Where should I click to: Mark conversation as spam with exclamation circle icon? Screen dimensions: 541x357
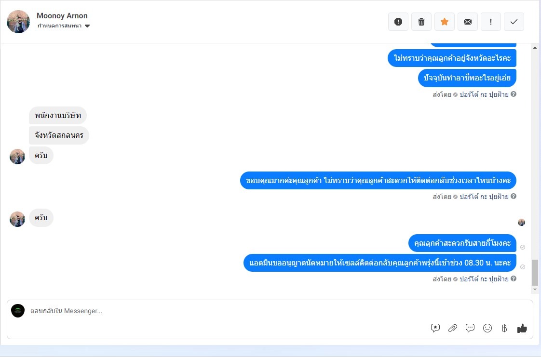(398, 22)
